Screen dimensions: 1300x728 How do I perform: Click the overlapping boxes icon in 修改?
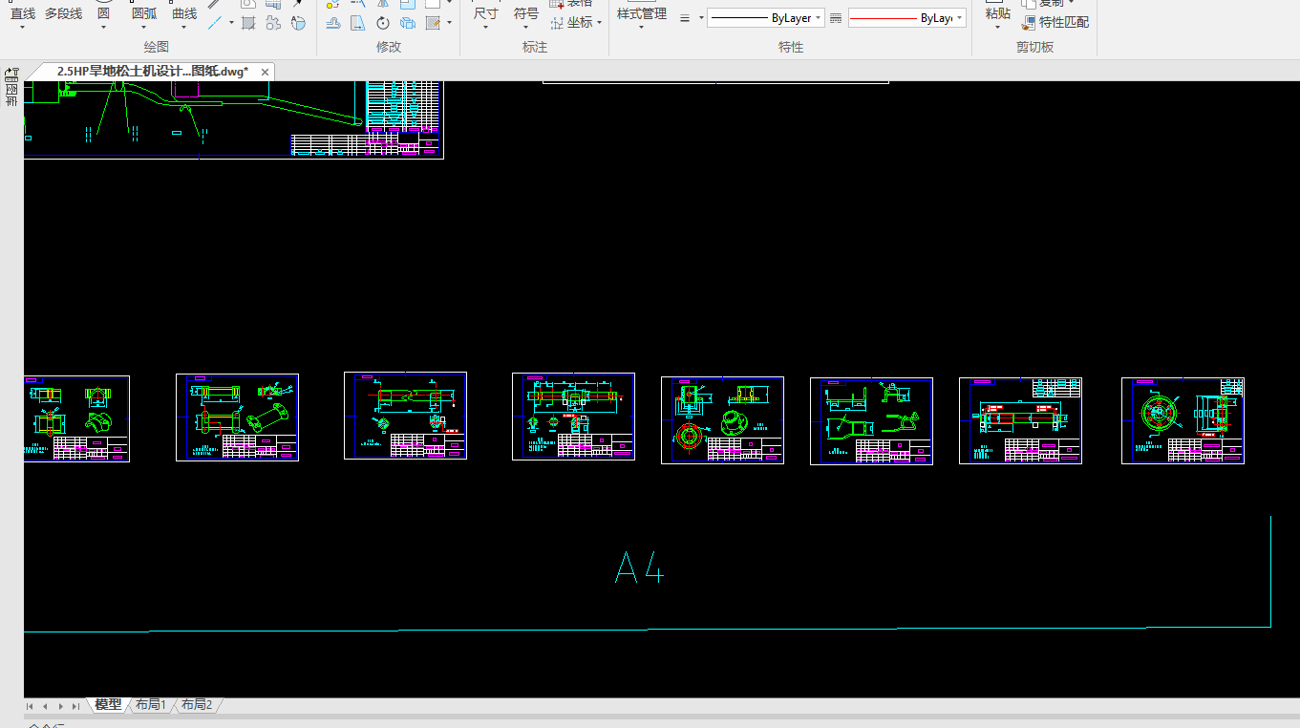click(408, 22)
